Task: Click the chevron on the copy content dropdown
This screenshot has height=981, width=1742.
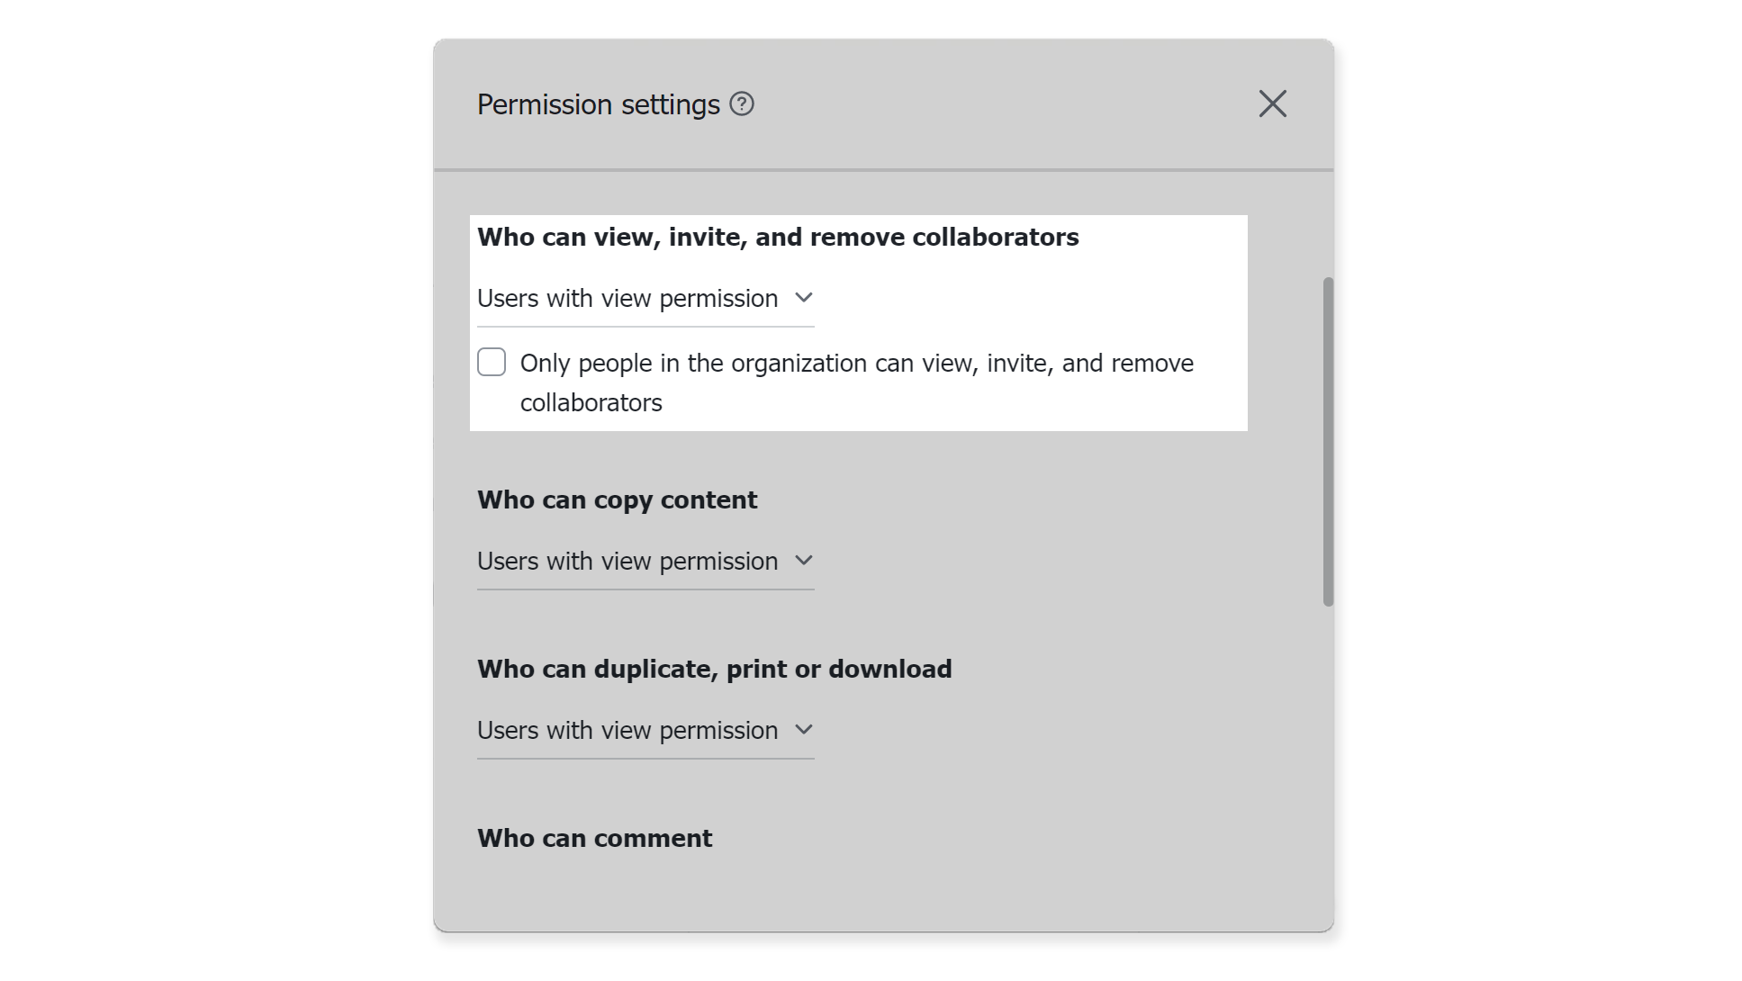Action: tap(804, 560)
